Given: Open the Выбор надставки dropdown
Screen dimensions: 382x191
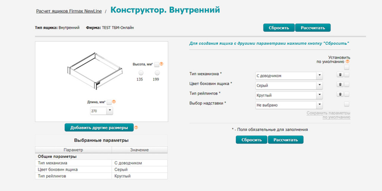Looking at the screenshot, I should point(288,105).
